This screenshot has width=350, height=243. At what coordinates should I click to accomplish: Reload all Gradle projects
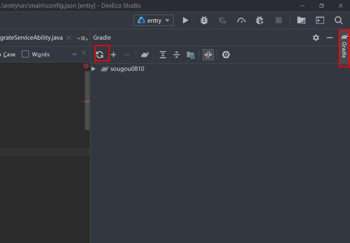click(x=100, y=55)
